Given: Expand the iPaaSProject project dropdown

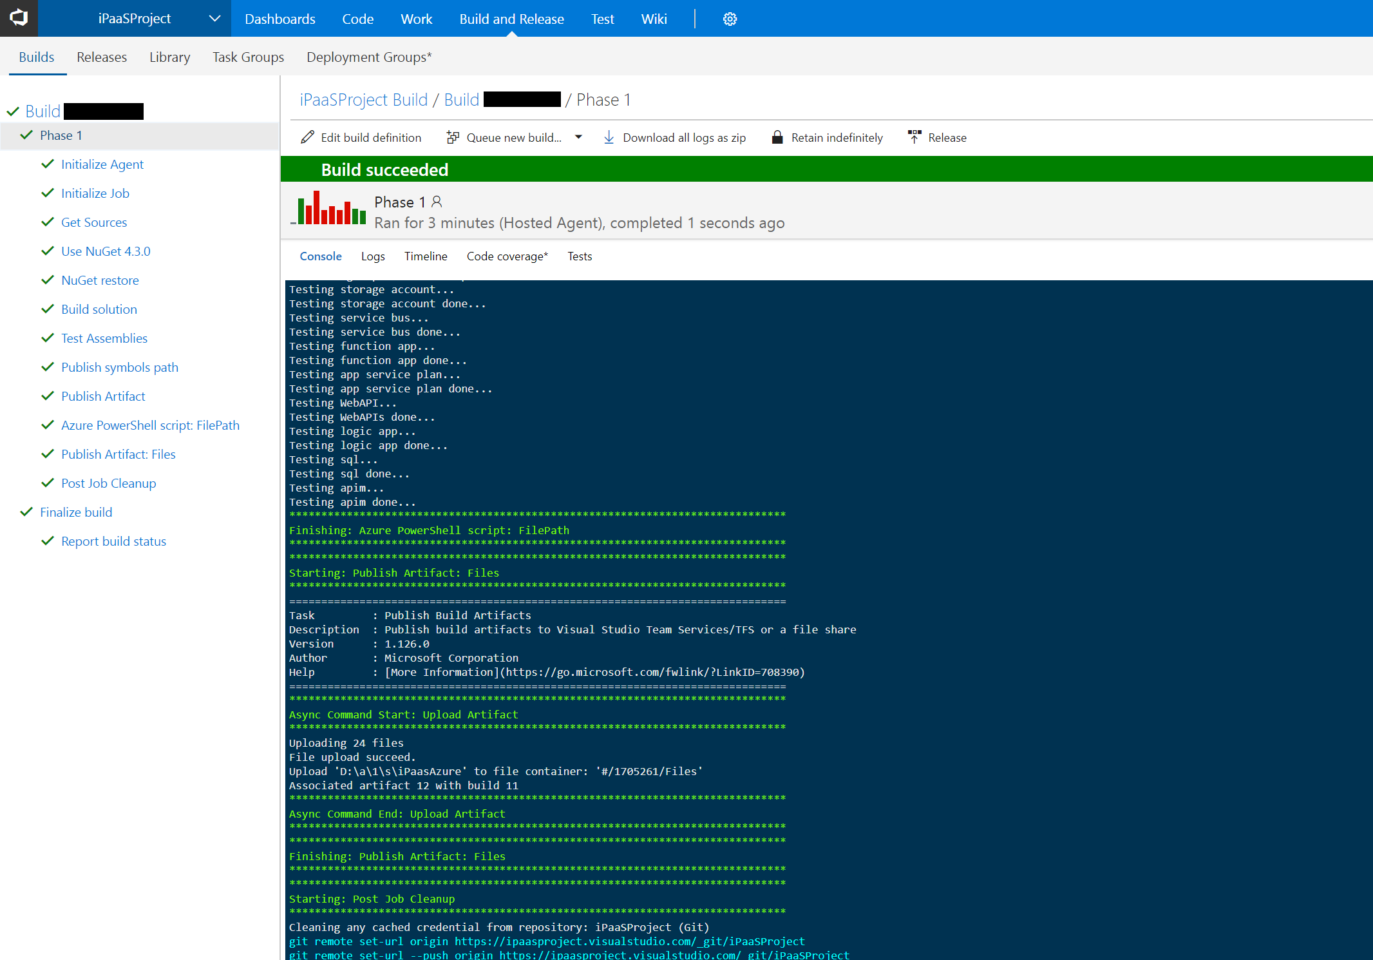Looking at the screenshot, I should click(215, 19).
